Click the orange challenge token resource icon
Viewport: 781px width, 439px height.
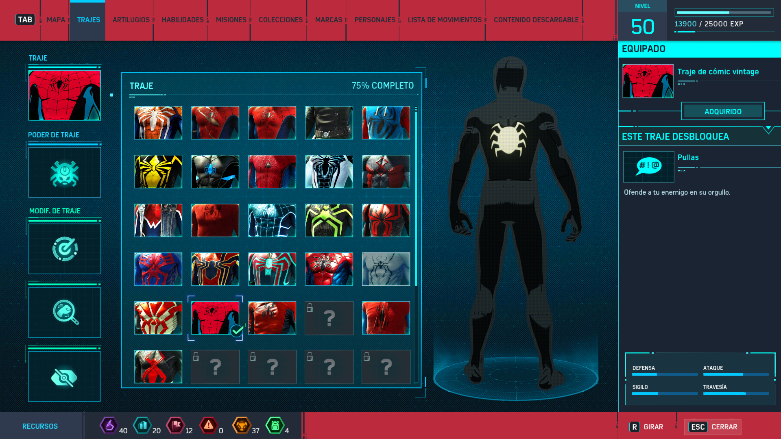242,426
